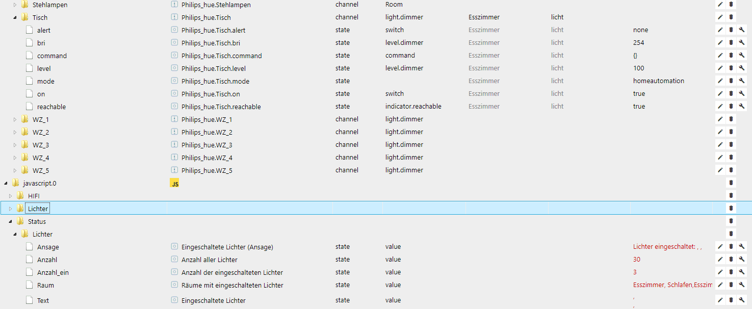Edit the Ansage state with the pencil icon
The height and width of the screenshot is (309, 752).
tap(720, 246)
